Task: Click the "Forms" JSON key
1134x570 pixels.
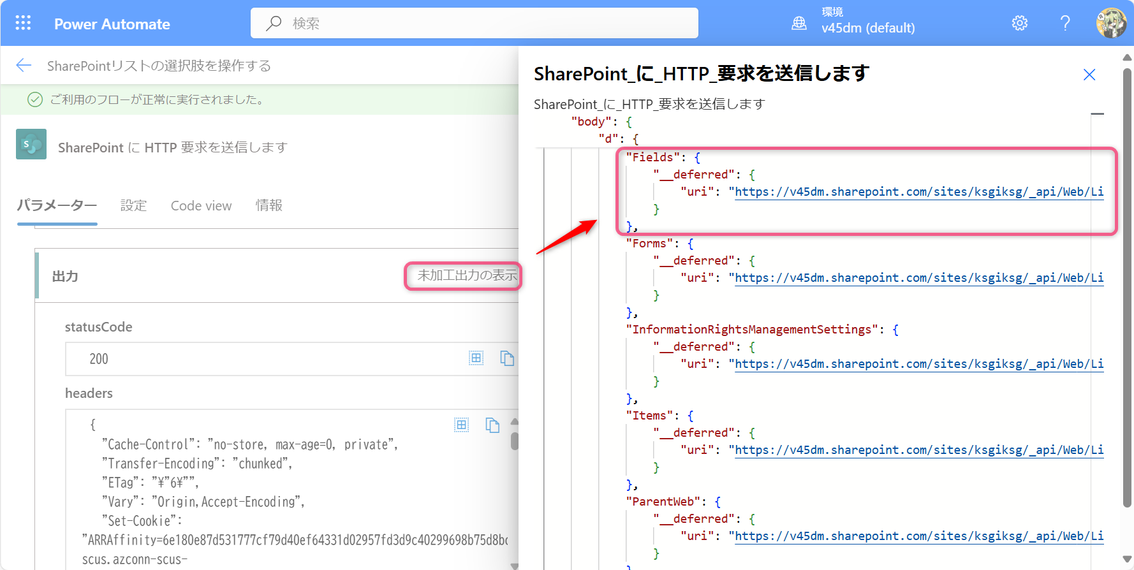Action: point(649,244)
